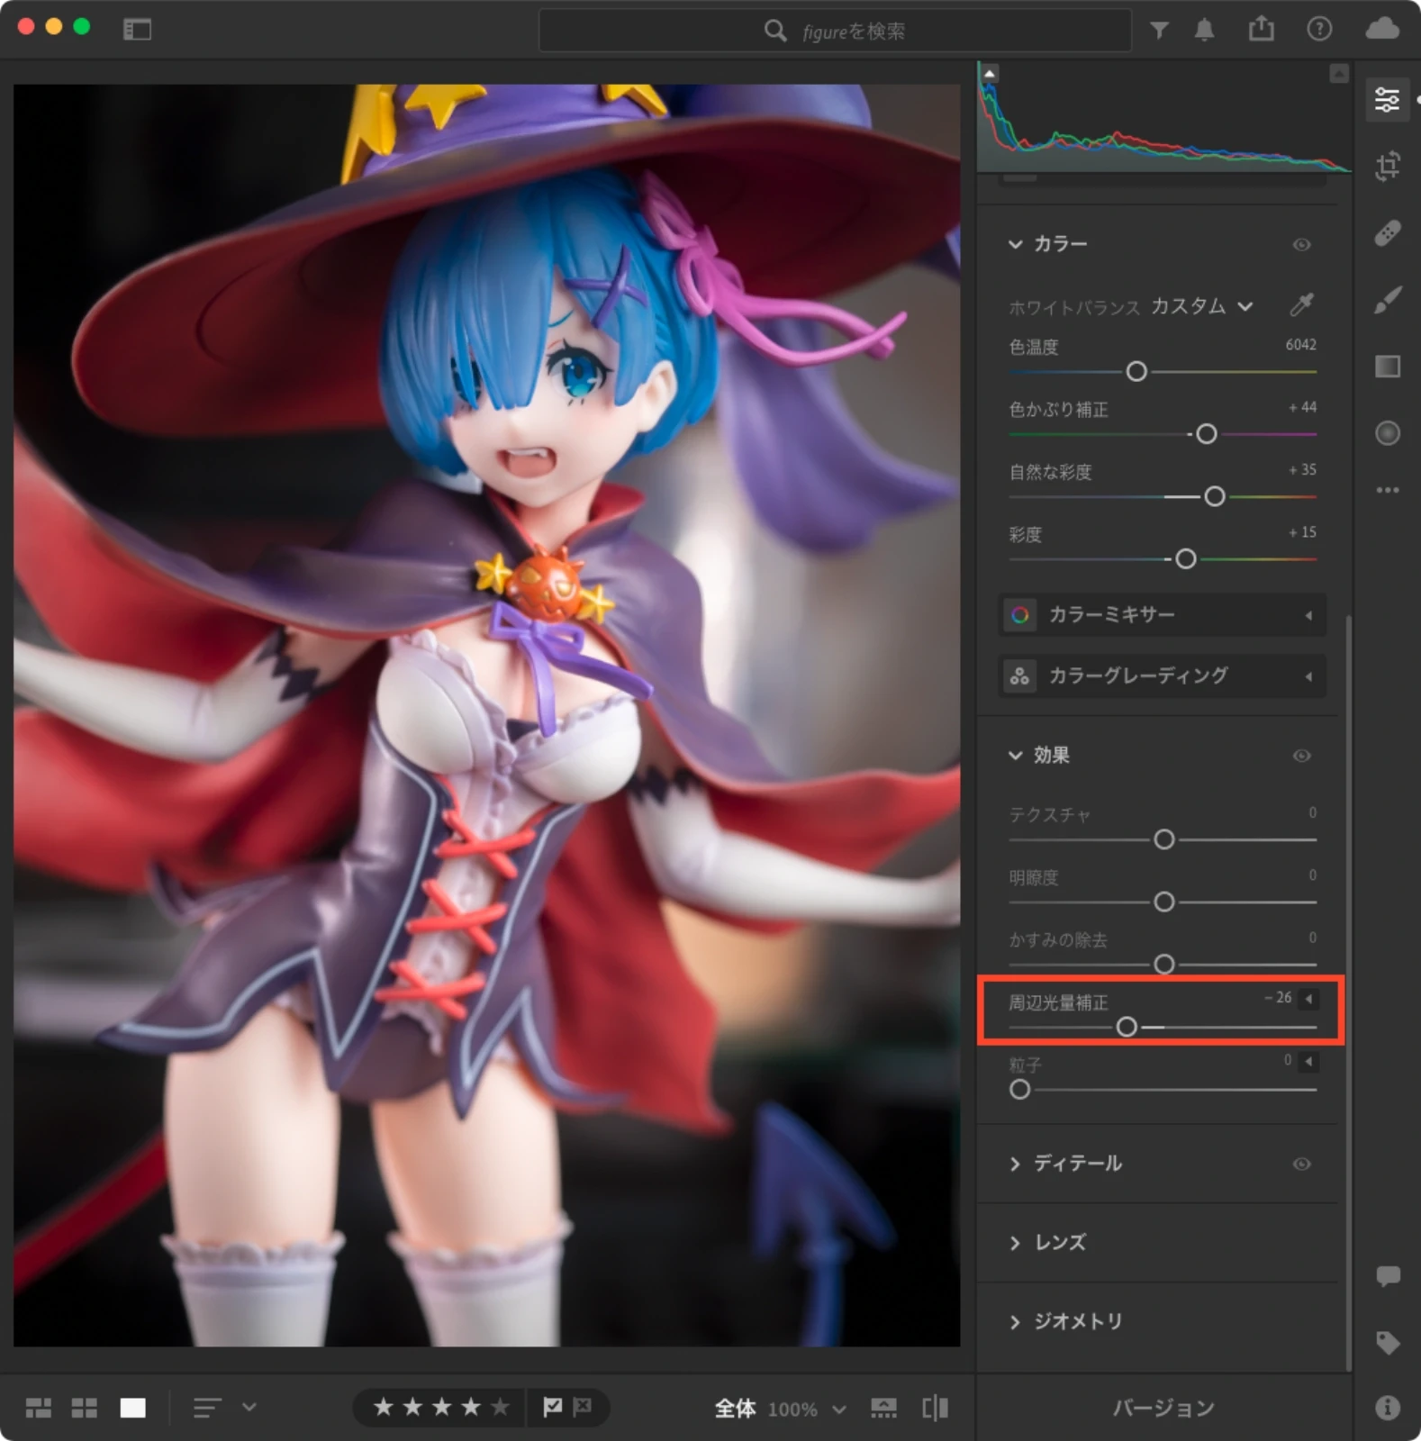Select the Healing brush tool
Viewport: 1421px width, 1441px height.
pyautogui.click(x=1387, y=233)
